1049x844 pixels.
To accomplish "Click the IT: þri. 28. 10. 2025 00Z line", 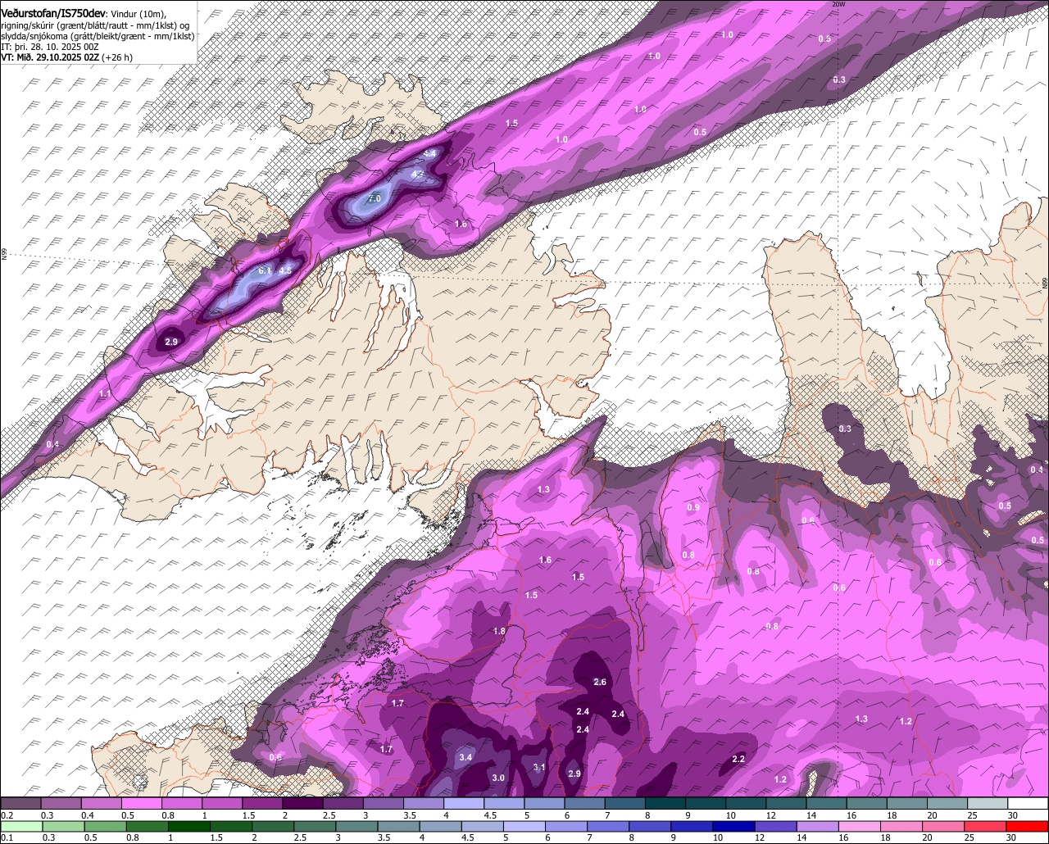I will tap(50, 47).
